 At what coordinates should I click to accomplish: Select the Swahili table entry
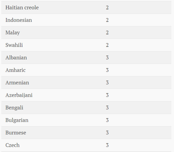pyautogui.click(x=14, y=45)
